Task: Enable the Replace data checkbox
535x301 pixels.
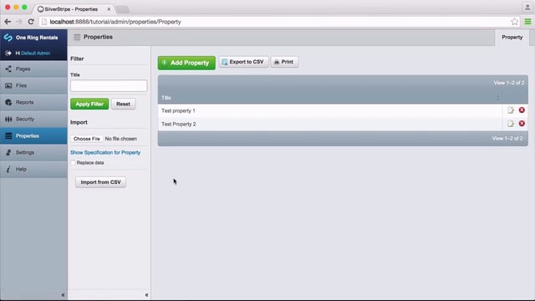Action: pos(73,163)
